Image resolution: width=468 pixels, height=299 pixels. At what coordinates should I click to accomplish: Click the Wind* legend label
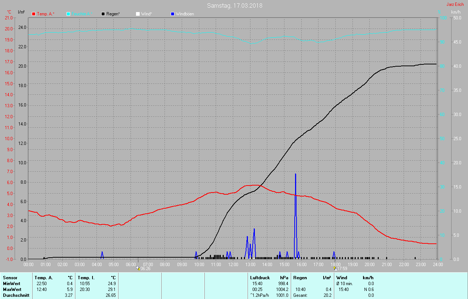click(146, 14)
